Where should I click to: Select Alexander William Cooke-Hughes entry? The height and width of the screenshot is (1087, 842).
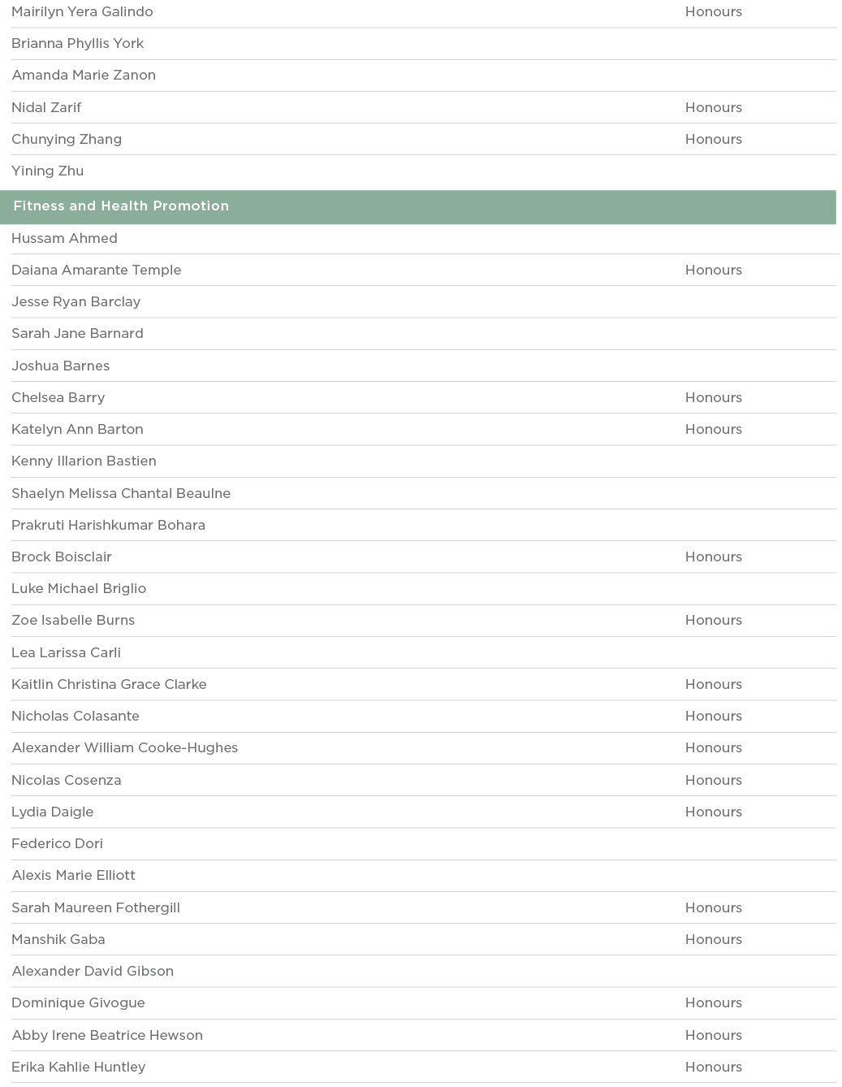pyautogui.click(x=124, y=747)
